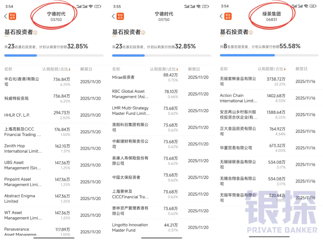The image size is (323, 240).
Task: Tap the 55.58% progress bar in the 绿茶集团 screen
Action: [269, 55]
